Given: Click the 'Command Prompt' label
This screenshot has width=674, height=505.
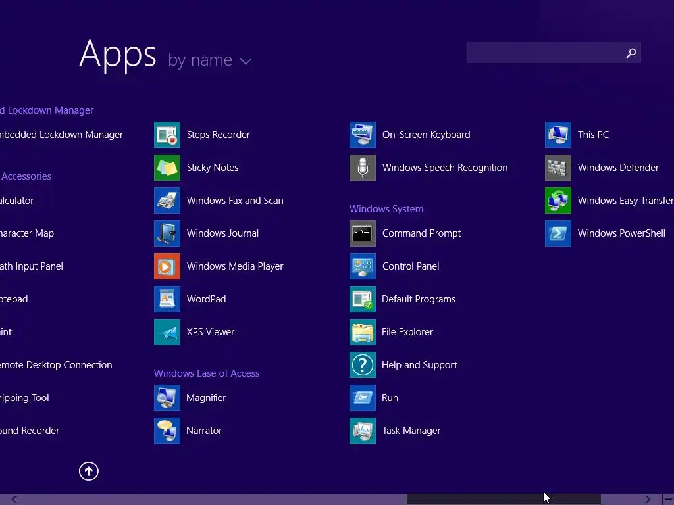Looking at the screenshot, I should (x=421, y=233).
